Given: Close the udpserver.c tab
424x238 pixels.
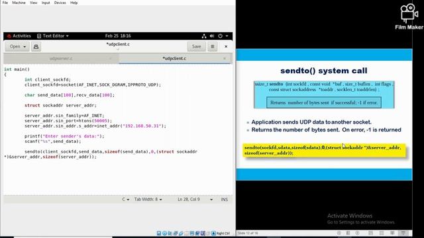Looking at the screenshot, I should (x=111, y=59).
